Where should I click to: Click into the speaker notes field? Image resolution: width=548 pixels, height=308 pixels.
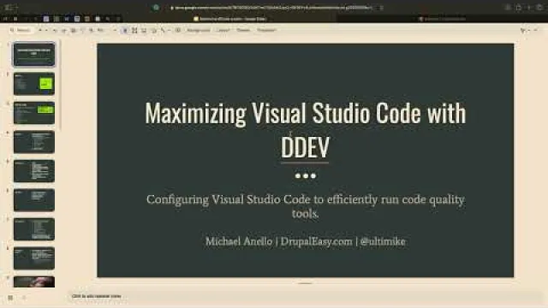304,296
